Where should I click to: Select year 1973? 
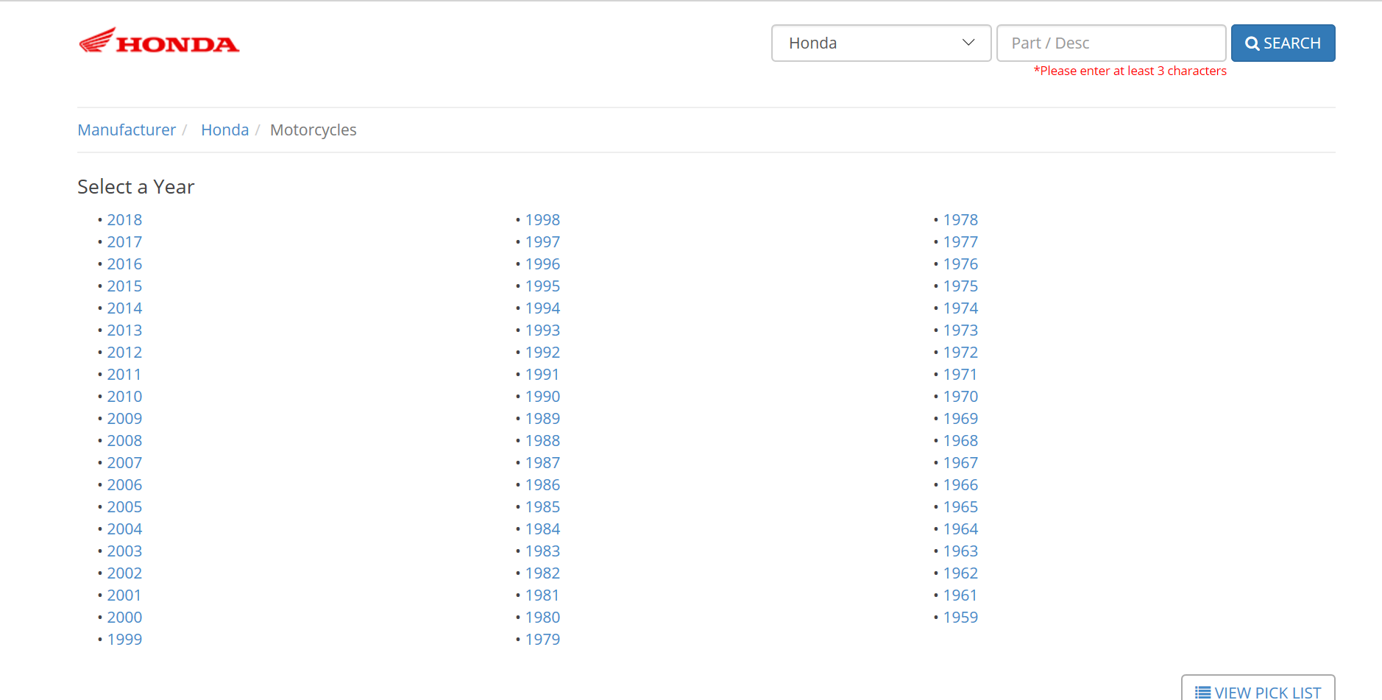[x=960, y=330]
